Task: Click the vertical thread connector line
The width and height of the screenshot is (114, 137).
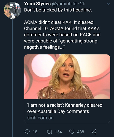Action: tap(12, 78)
